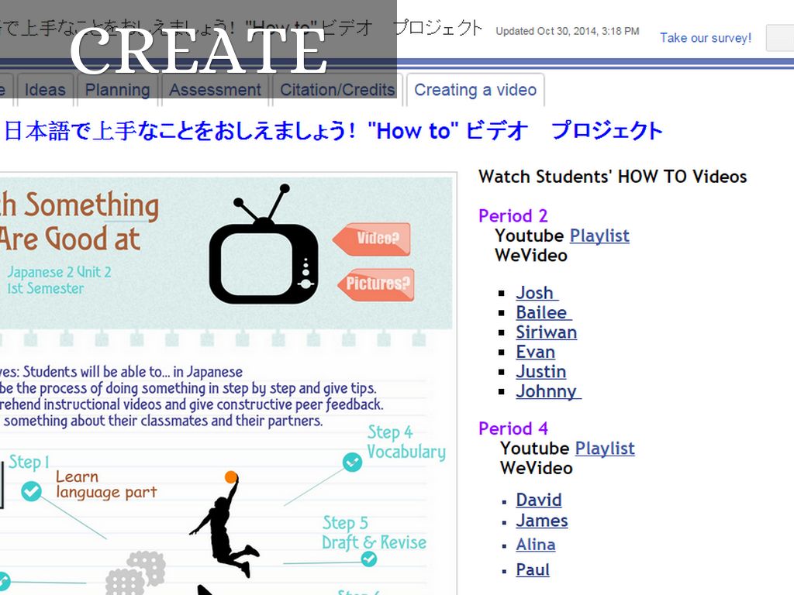This screenshot has height=595, width=794.
Task: Open Siriwan's video link
Action: [x=546, y=332]
